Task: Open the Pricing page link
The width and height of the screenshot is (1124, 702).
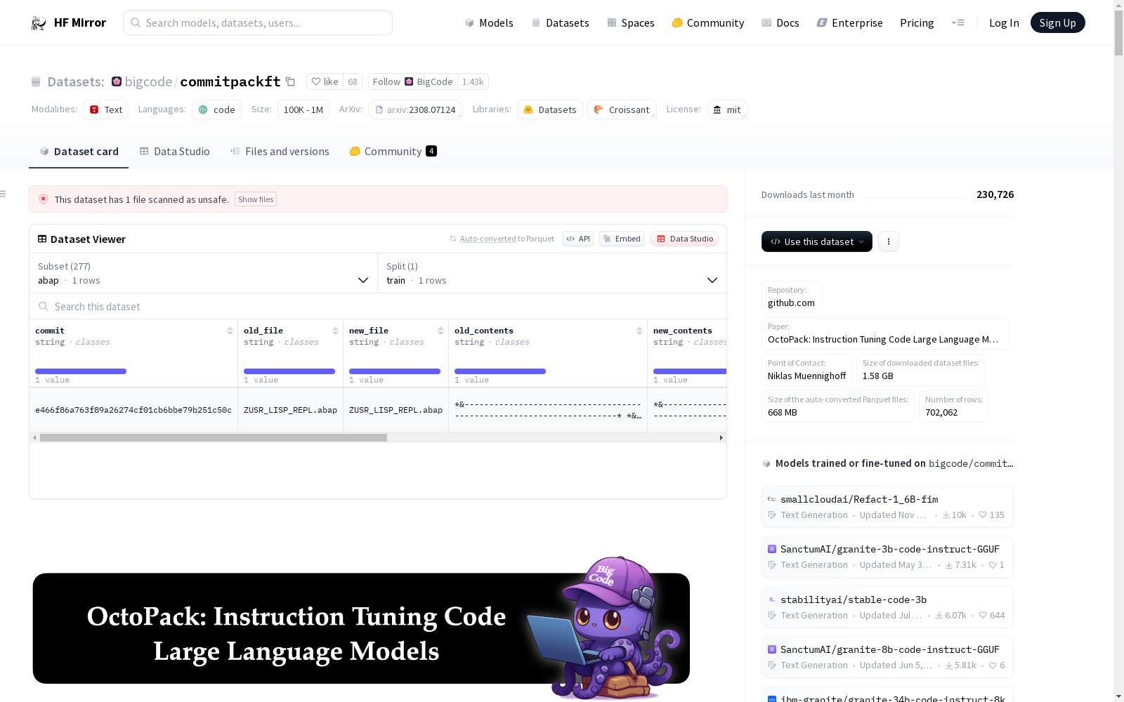Action: (x=917, y=23)
